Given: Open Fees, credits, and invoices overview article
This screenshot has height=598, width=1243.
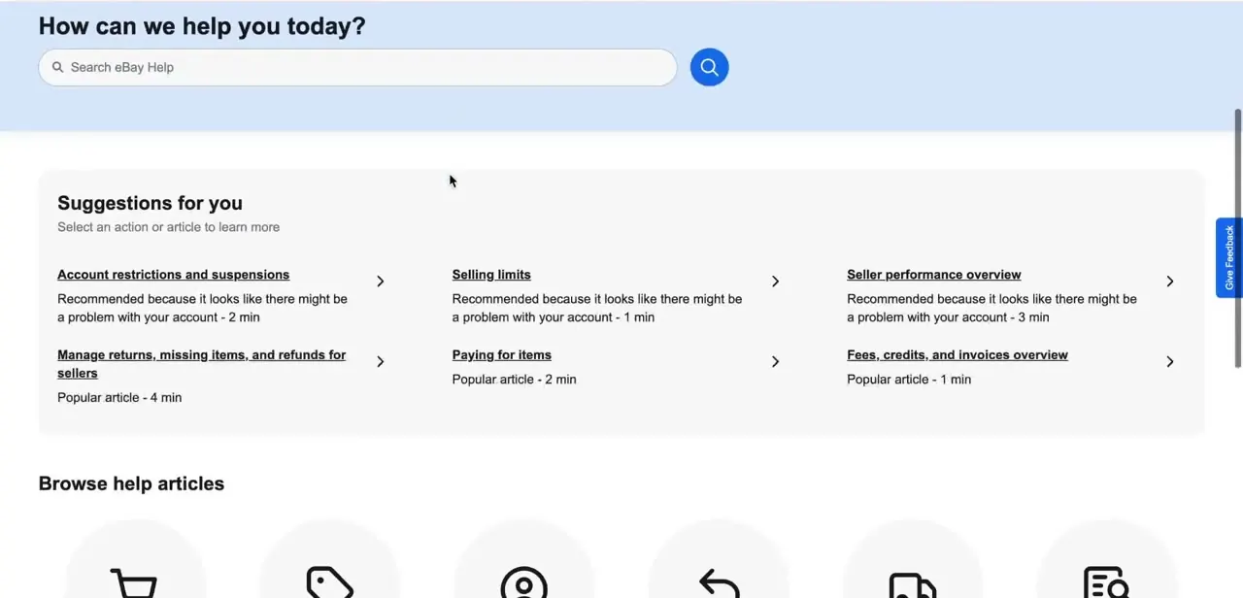Looking at the screenshot, I should point(957,355).
